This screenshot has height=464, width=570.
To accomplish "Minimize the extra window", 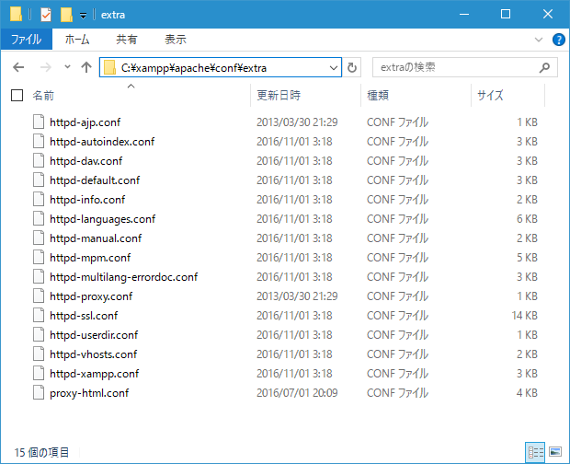I will coord(464,14).
